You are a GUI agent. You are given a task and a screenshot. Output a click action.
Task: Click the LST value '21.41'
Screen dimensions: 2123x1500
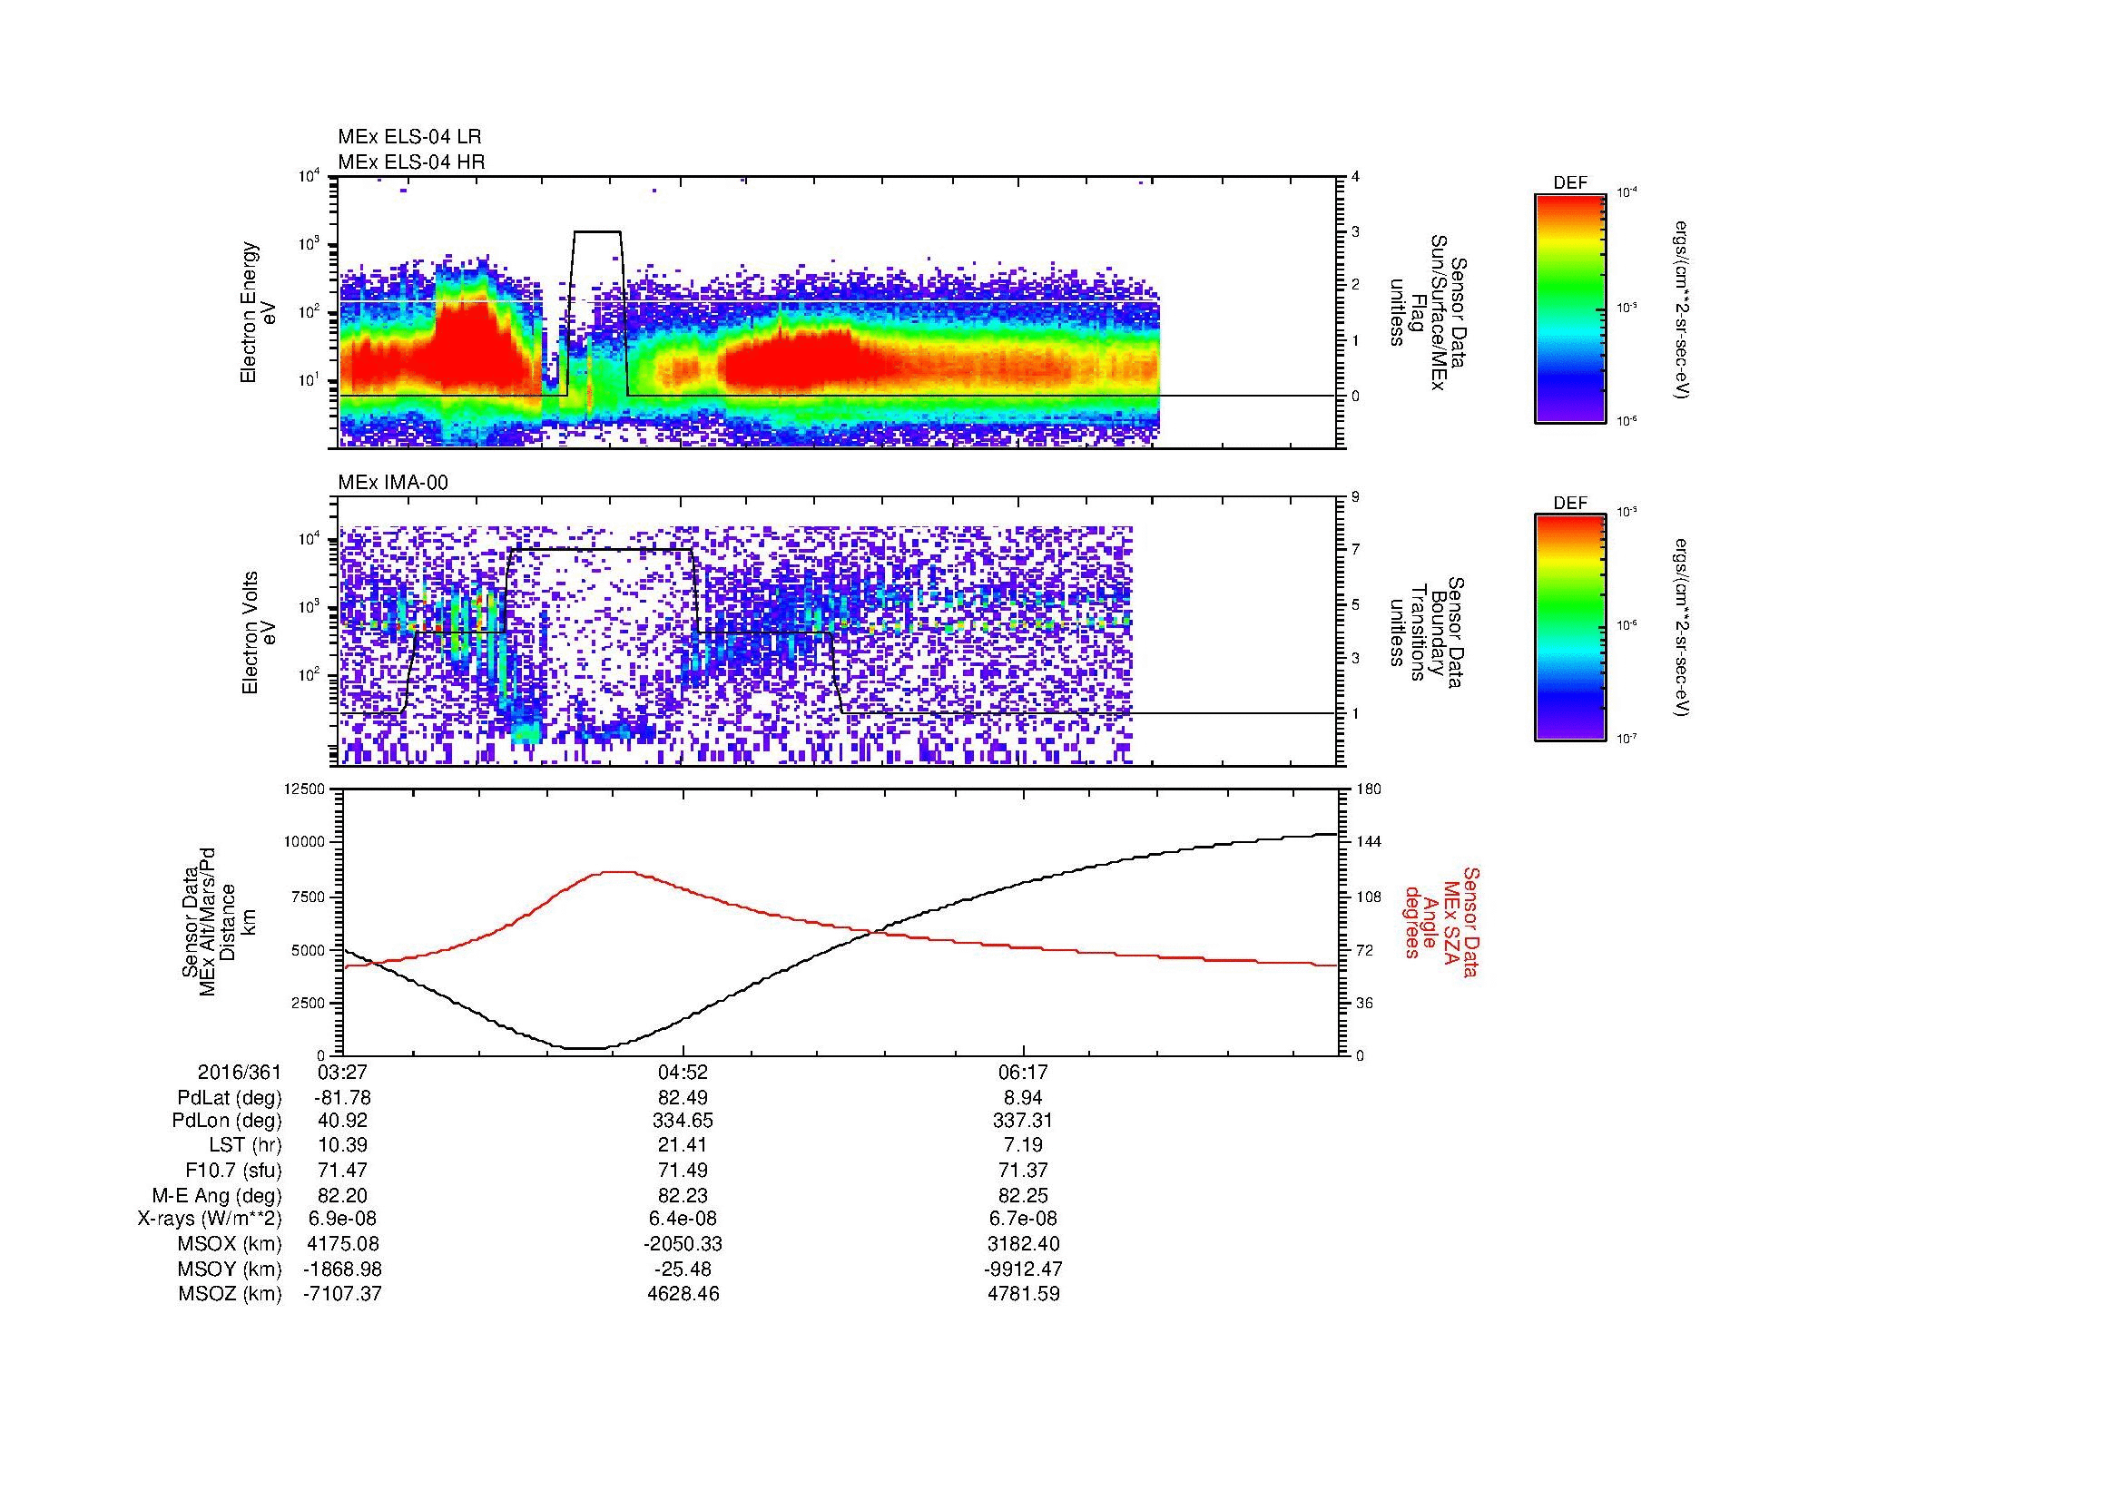(683, 1146)
